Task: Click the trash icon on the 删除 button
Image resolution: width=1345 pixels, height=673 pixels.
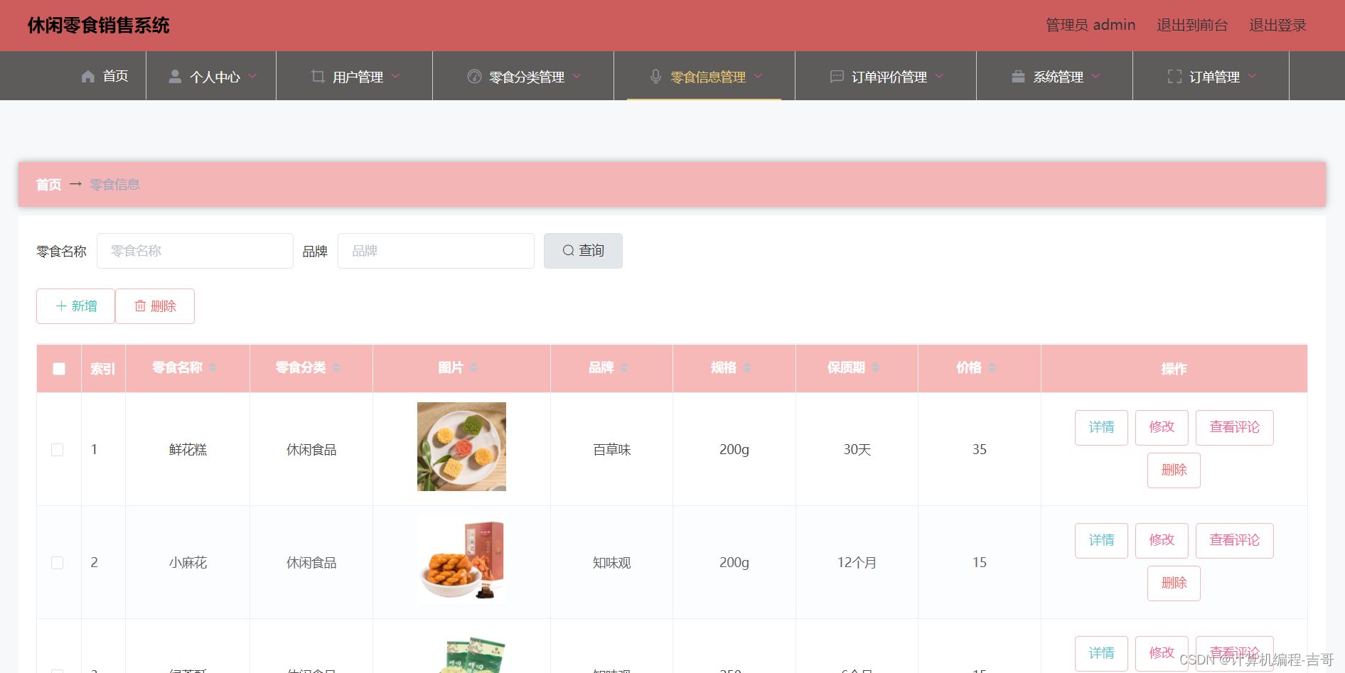Action: pos(140,306)
